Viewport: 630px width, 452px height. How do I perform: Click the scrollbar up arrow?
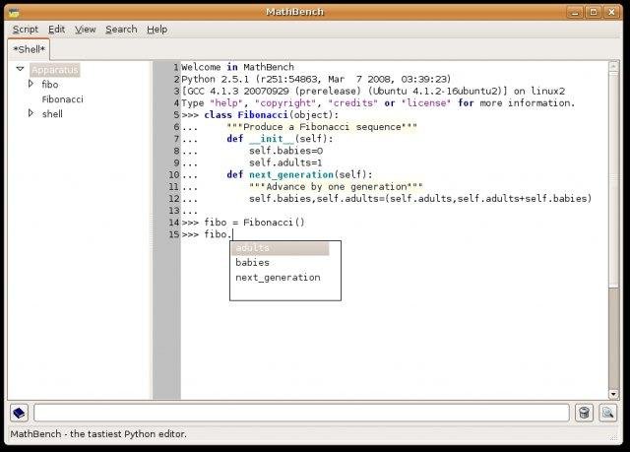pyautogui.click(x=613, y=66)
